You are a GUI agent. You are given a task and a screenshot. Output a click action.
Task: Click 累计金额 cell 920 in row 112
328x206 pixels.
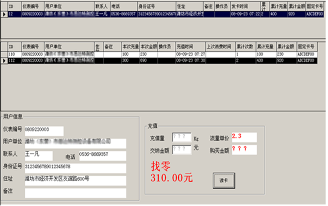(286, 61)
